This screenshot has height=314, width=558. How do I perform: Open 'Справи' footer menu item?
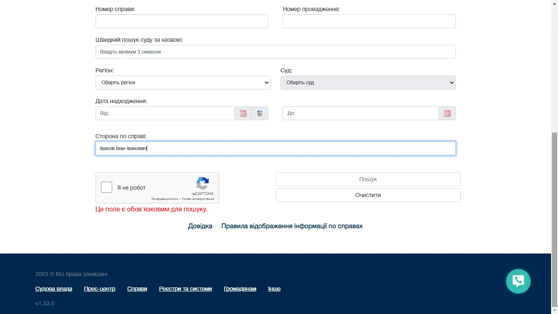point(137,289)
